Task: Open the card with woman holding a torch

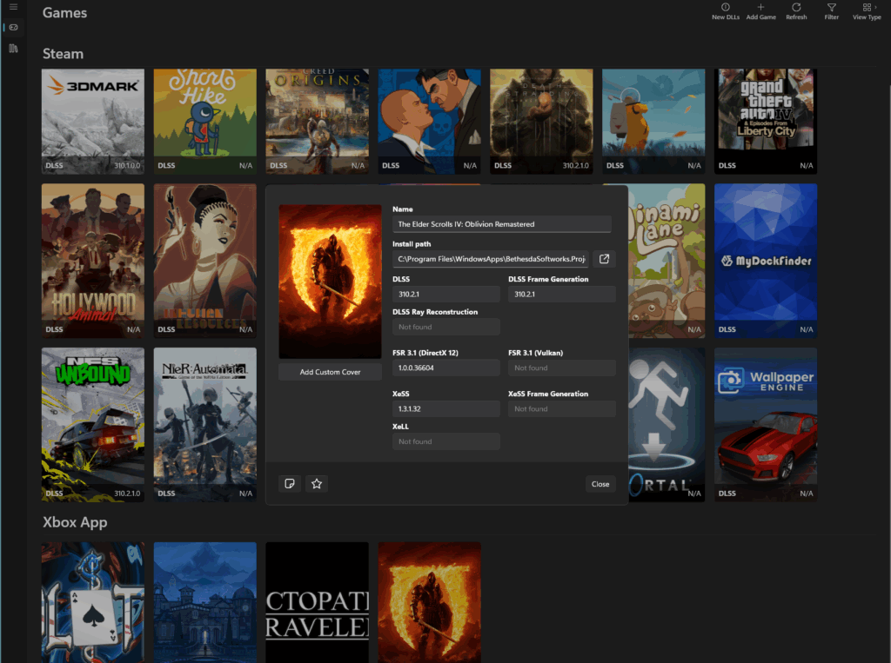Action: click(x=205, y=261)
